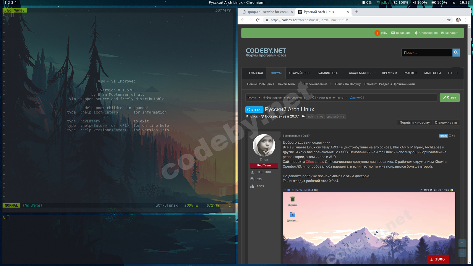Click the ru keyboard layout indicator
This screenshot has height=266, width=473.
pyautogui.click(x=453, y=2)
